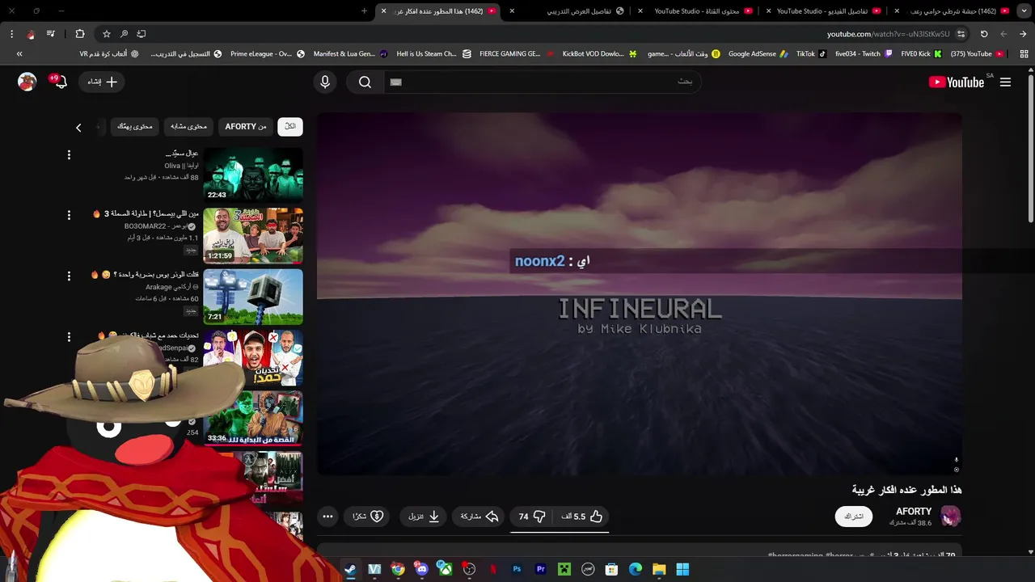The height and width of the screenshot is (582, 1035).
Task: Open 'five034 - Twitch' bookmark
Action: [x=864, y=54]
